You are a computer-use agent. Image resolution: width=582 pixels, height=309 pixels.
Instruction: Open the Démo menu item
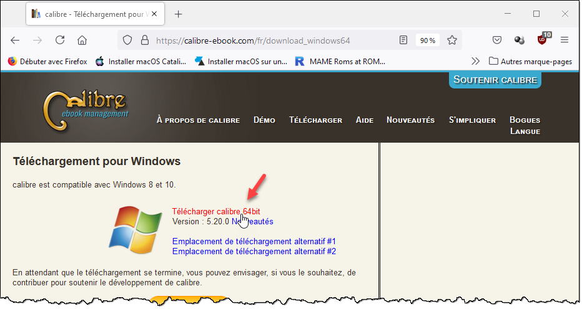click(264, 120)
